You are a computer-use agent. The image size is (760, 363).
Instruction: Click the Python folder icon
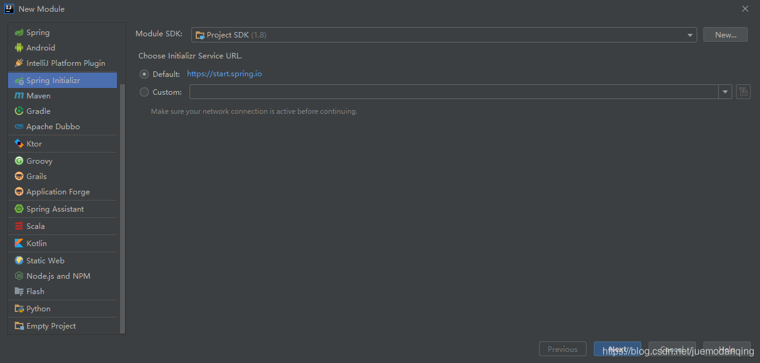pyautogui.click(x=19, y=309)
